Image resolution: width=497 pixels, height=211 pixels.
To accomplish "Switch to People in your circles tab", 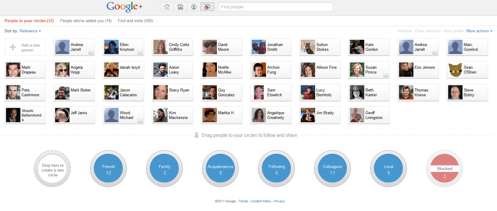I will click(29, 21).
